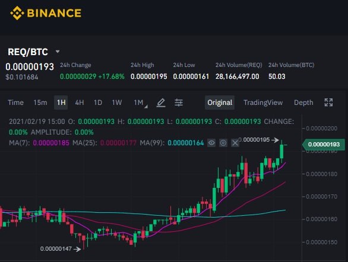Switch chart interval to 15m

click(40, 103)
